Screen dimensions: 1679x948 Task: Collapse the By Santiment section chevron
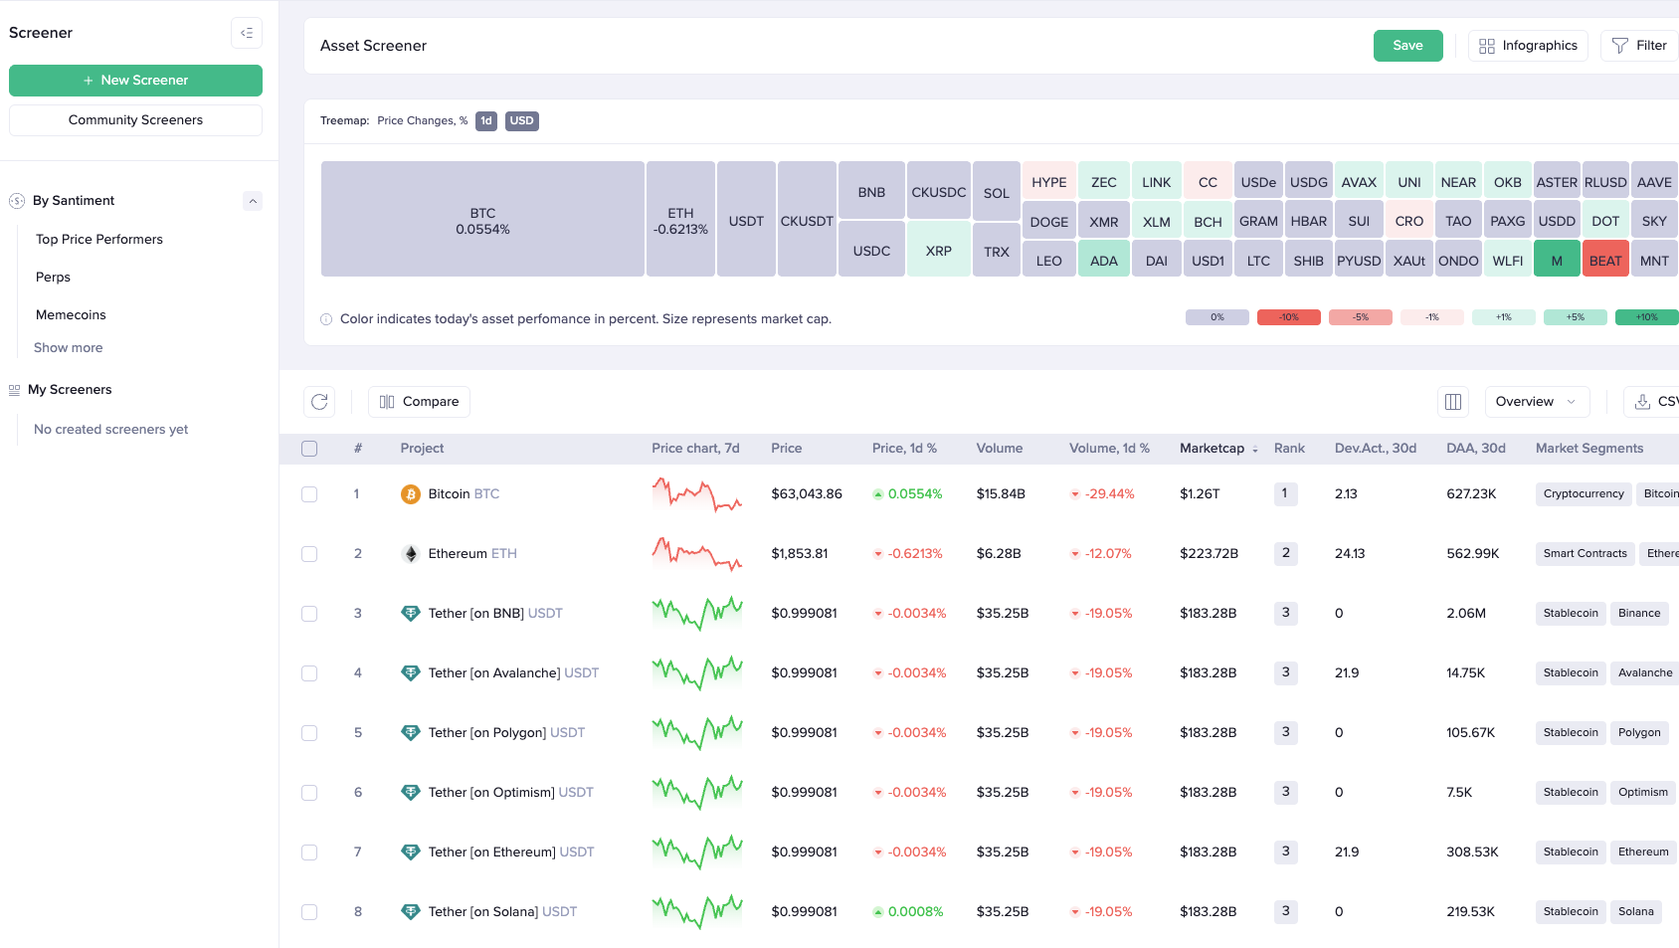[253, 201]
